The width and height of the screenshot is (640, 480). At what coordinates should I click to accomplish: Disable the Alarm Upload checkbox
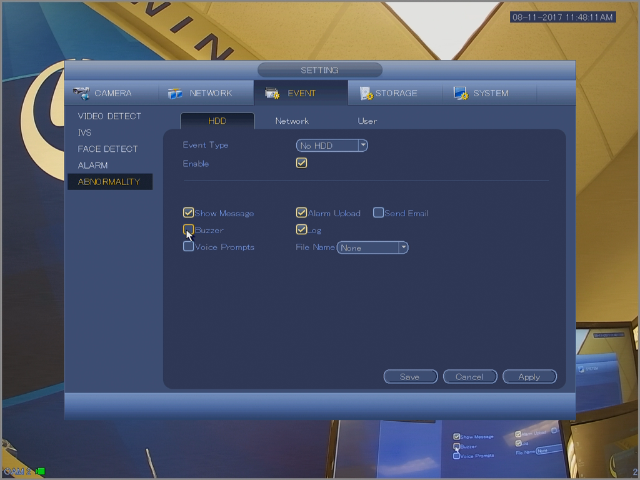point(301,213)
